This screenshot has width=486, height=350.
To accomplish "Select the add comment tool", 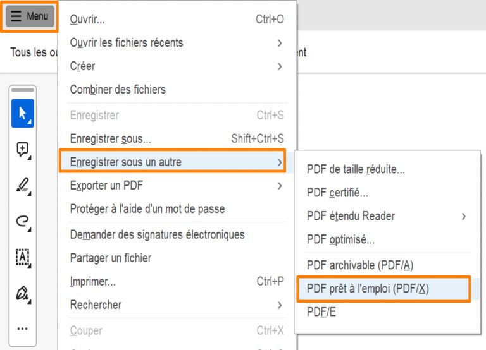I will pyautogui.click(x=23, y=150).
